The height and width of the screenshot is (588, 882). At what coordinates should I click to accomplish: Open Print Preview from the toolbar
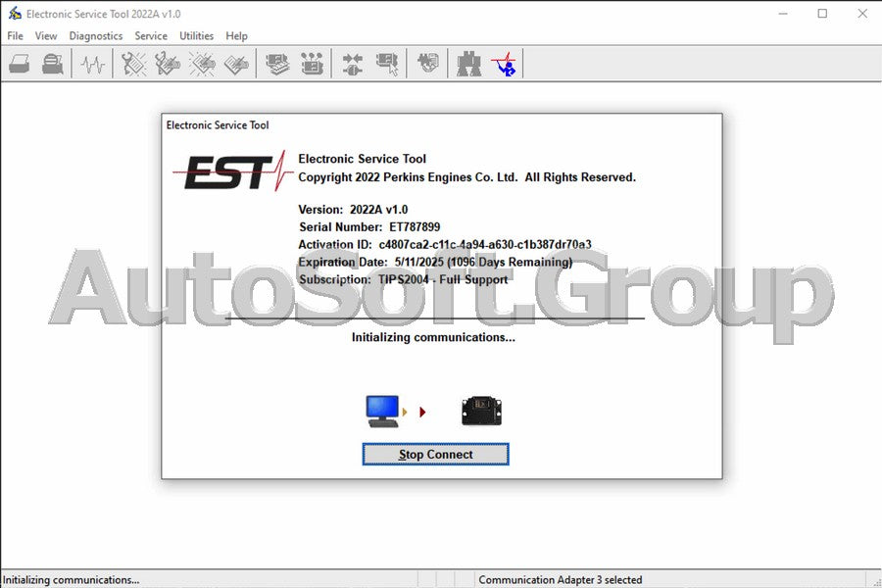[52, 63]
